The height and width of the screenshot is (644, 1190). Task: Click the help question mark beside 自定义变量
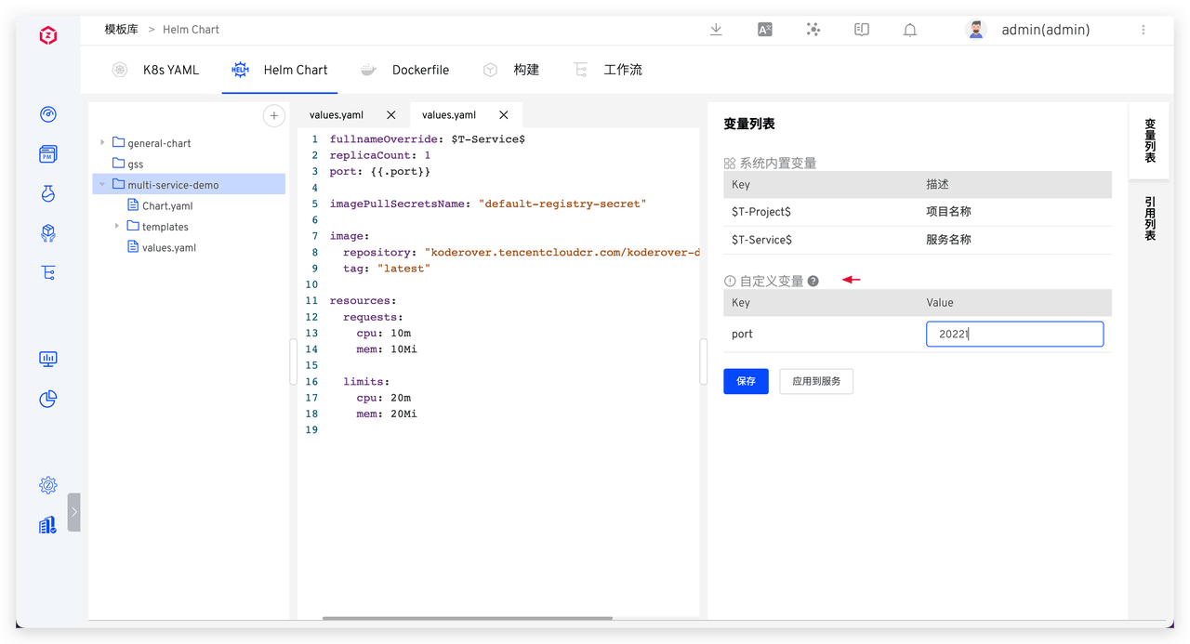tap(813, 281)
